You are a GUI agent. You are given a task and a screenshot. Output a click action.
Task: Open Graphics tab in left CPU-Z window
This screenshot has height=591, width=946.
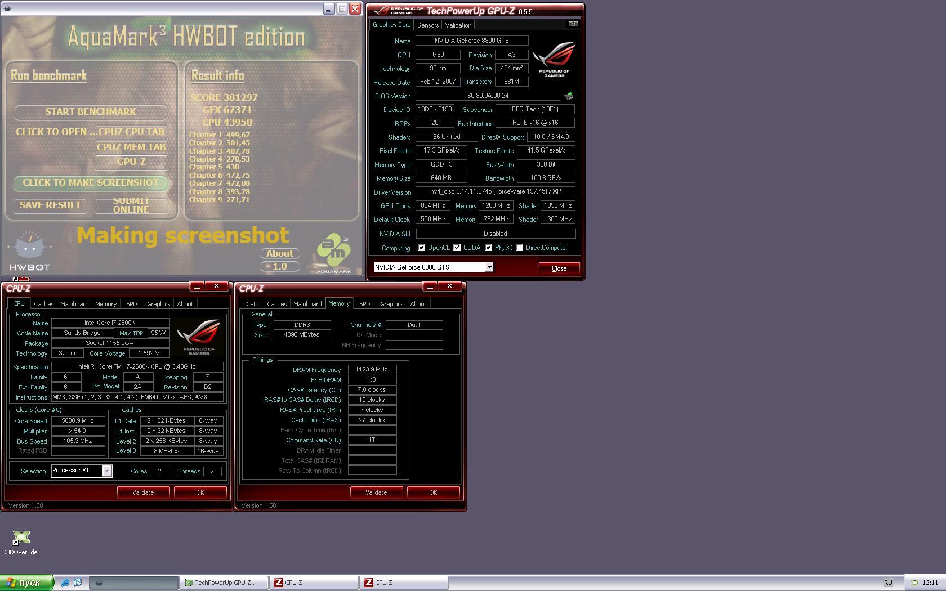click(158, 304)
